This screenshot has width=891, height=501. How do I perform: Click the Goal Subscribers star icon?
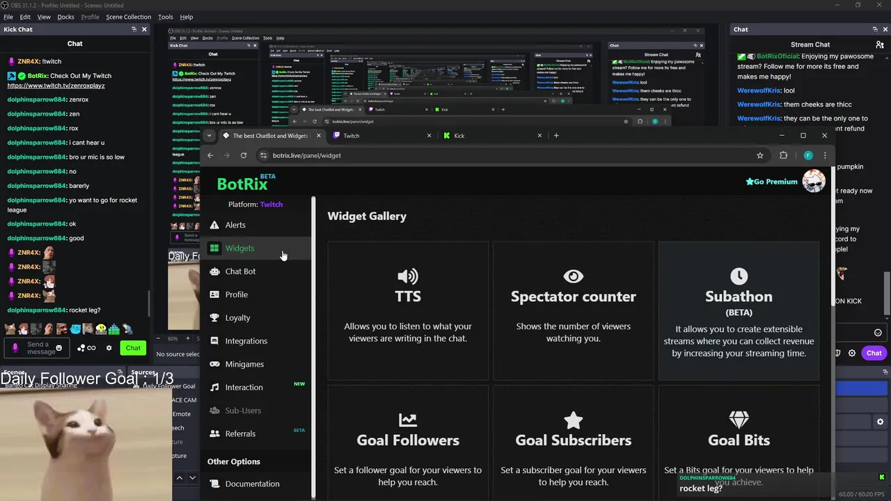coord(574,420)
